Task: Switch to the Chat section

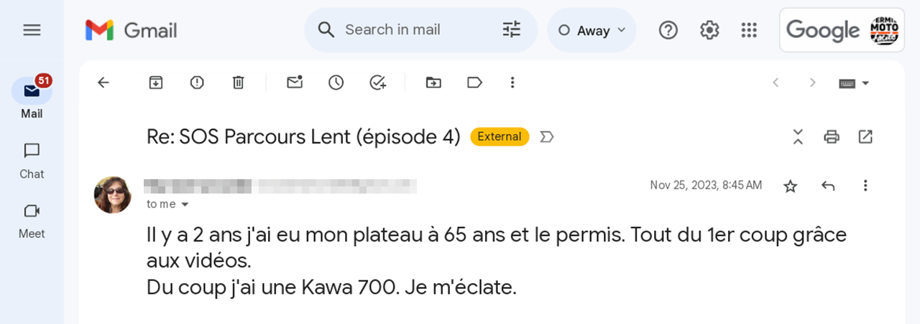Action: click(32, 161)
